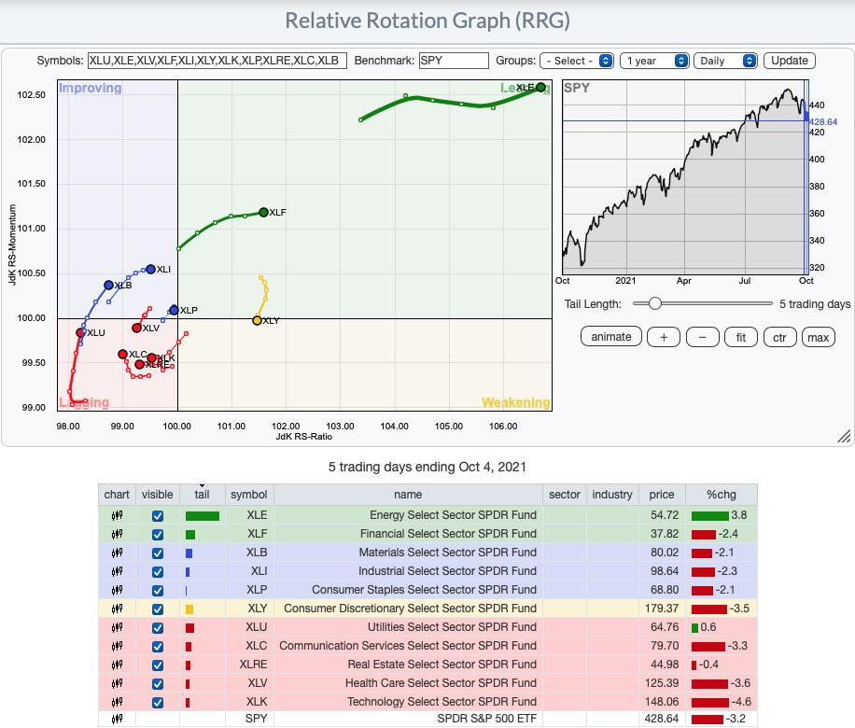Click the XLY yellow dot on the graph
This screenshot has width=855, height=728.
pos(257,321)
